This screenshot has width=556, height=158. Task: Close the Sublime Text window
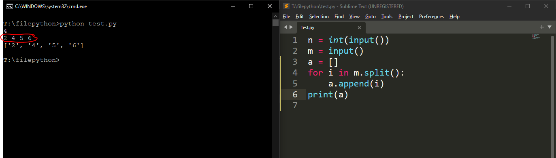[x=546, y=6]
